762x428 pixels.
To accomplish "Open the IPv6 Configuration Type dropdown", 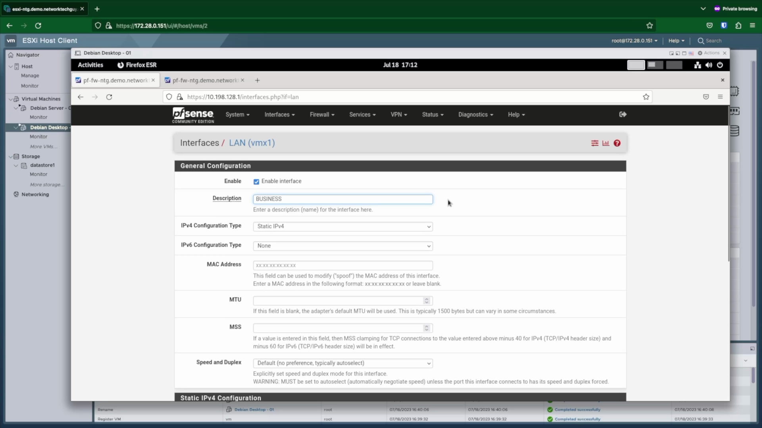I will click(343, 246).
